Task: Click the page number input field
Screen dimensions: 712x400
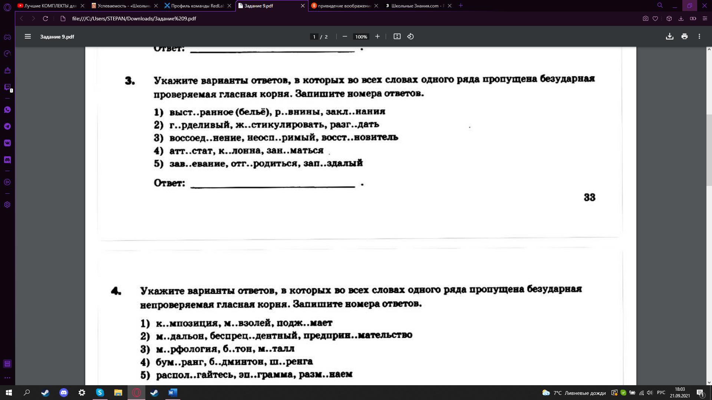Action: tap(314, 37)
